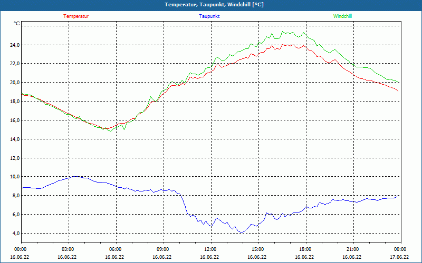Click the 10,0 y-axis value
This screenshot has width=422, height=263.
[15, 177]
